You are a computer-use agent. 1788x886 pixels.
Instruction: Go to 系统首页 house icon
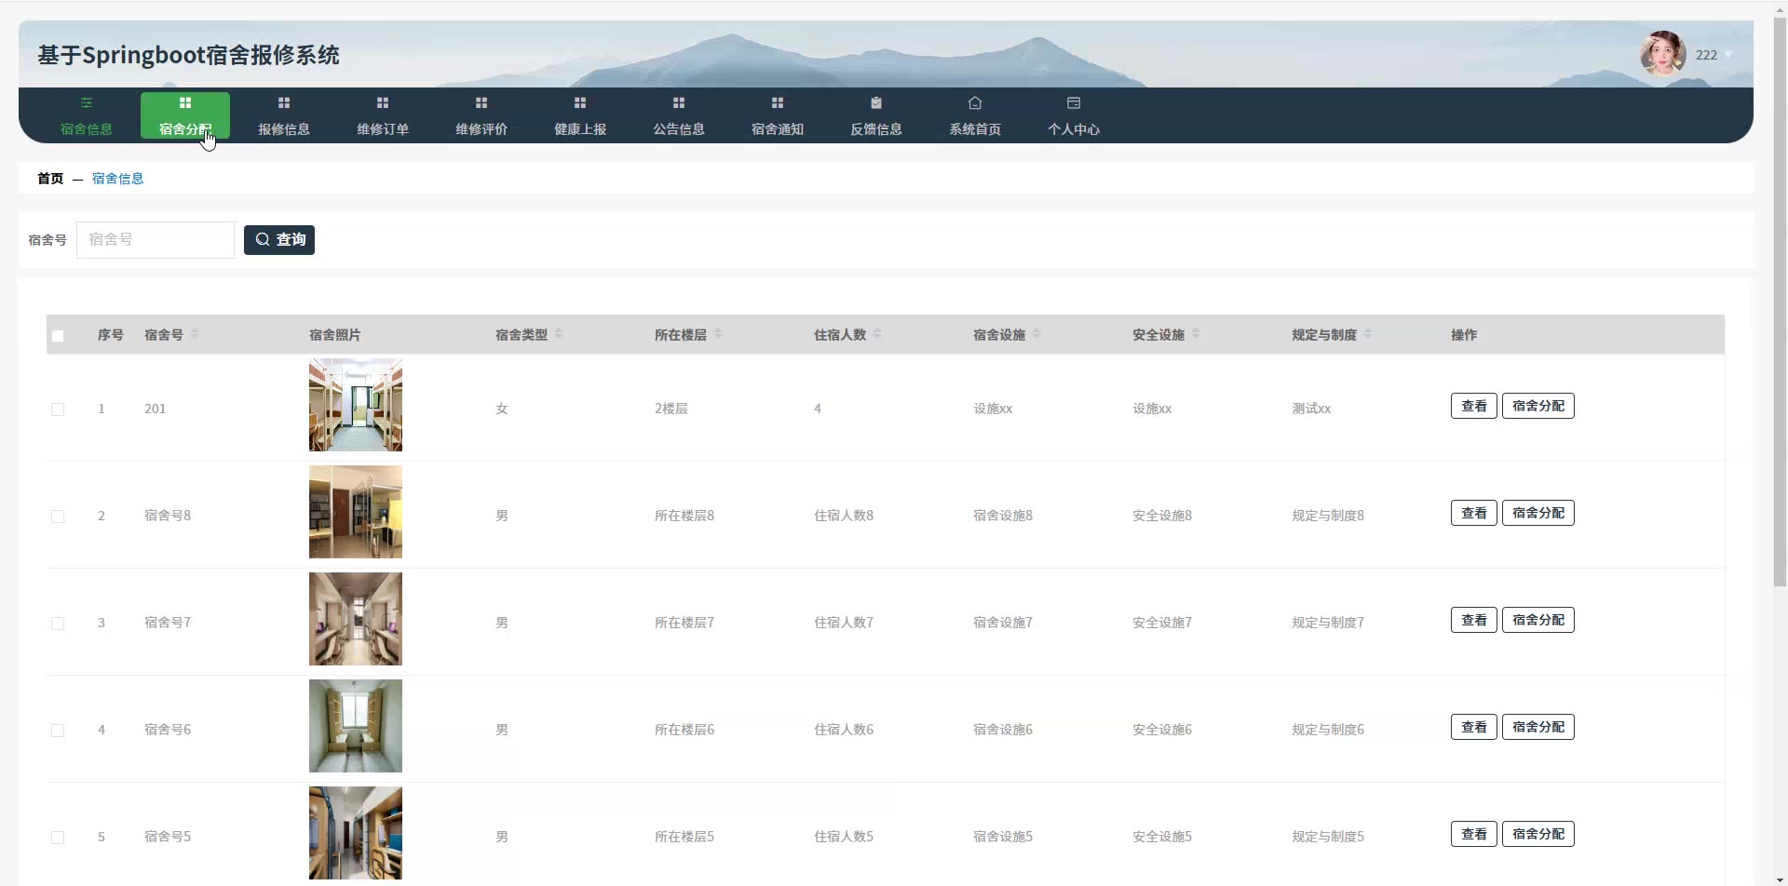(975, 102)
